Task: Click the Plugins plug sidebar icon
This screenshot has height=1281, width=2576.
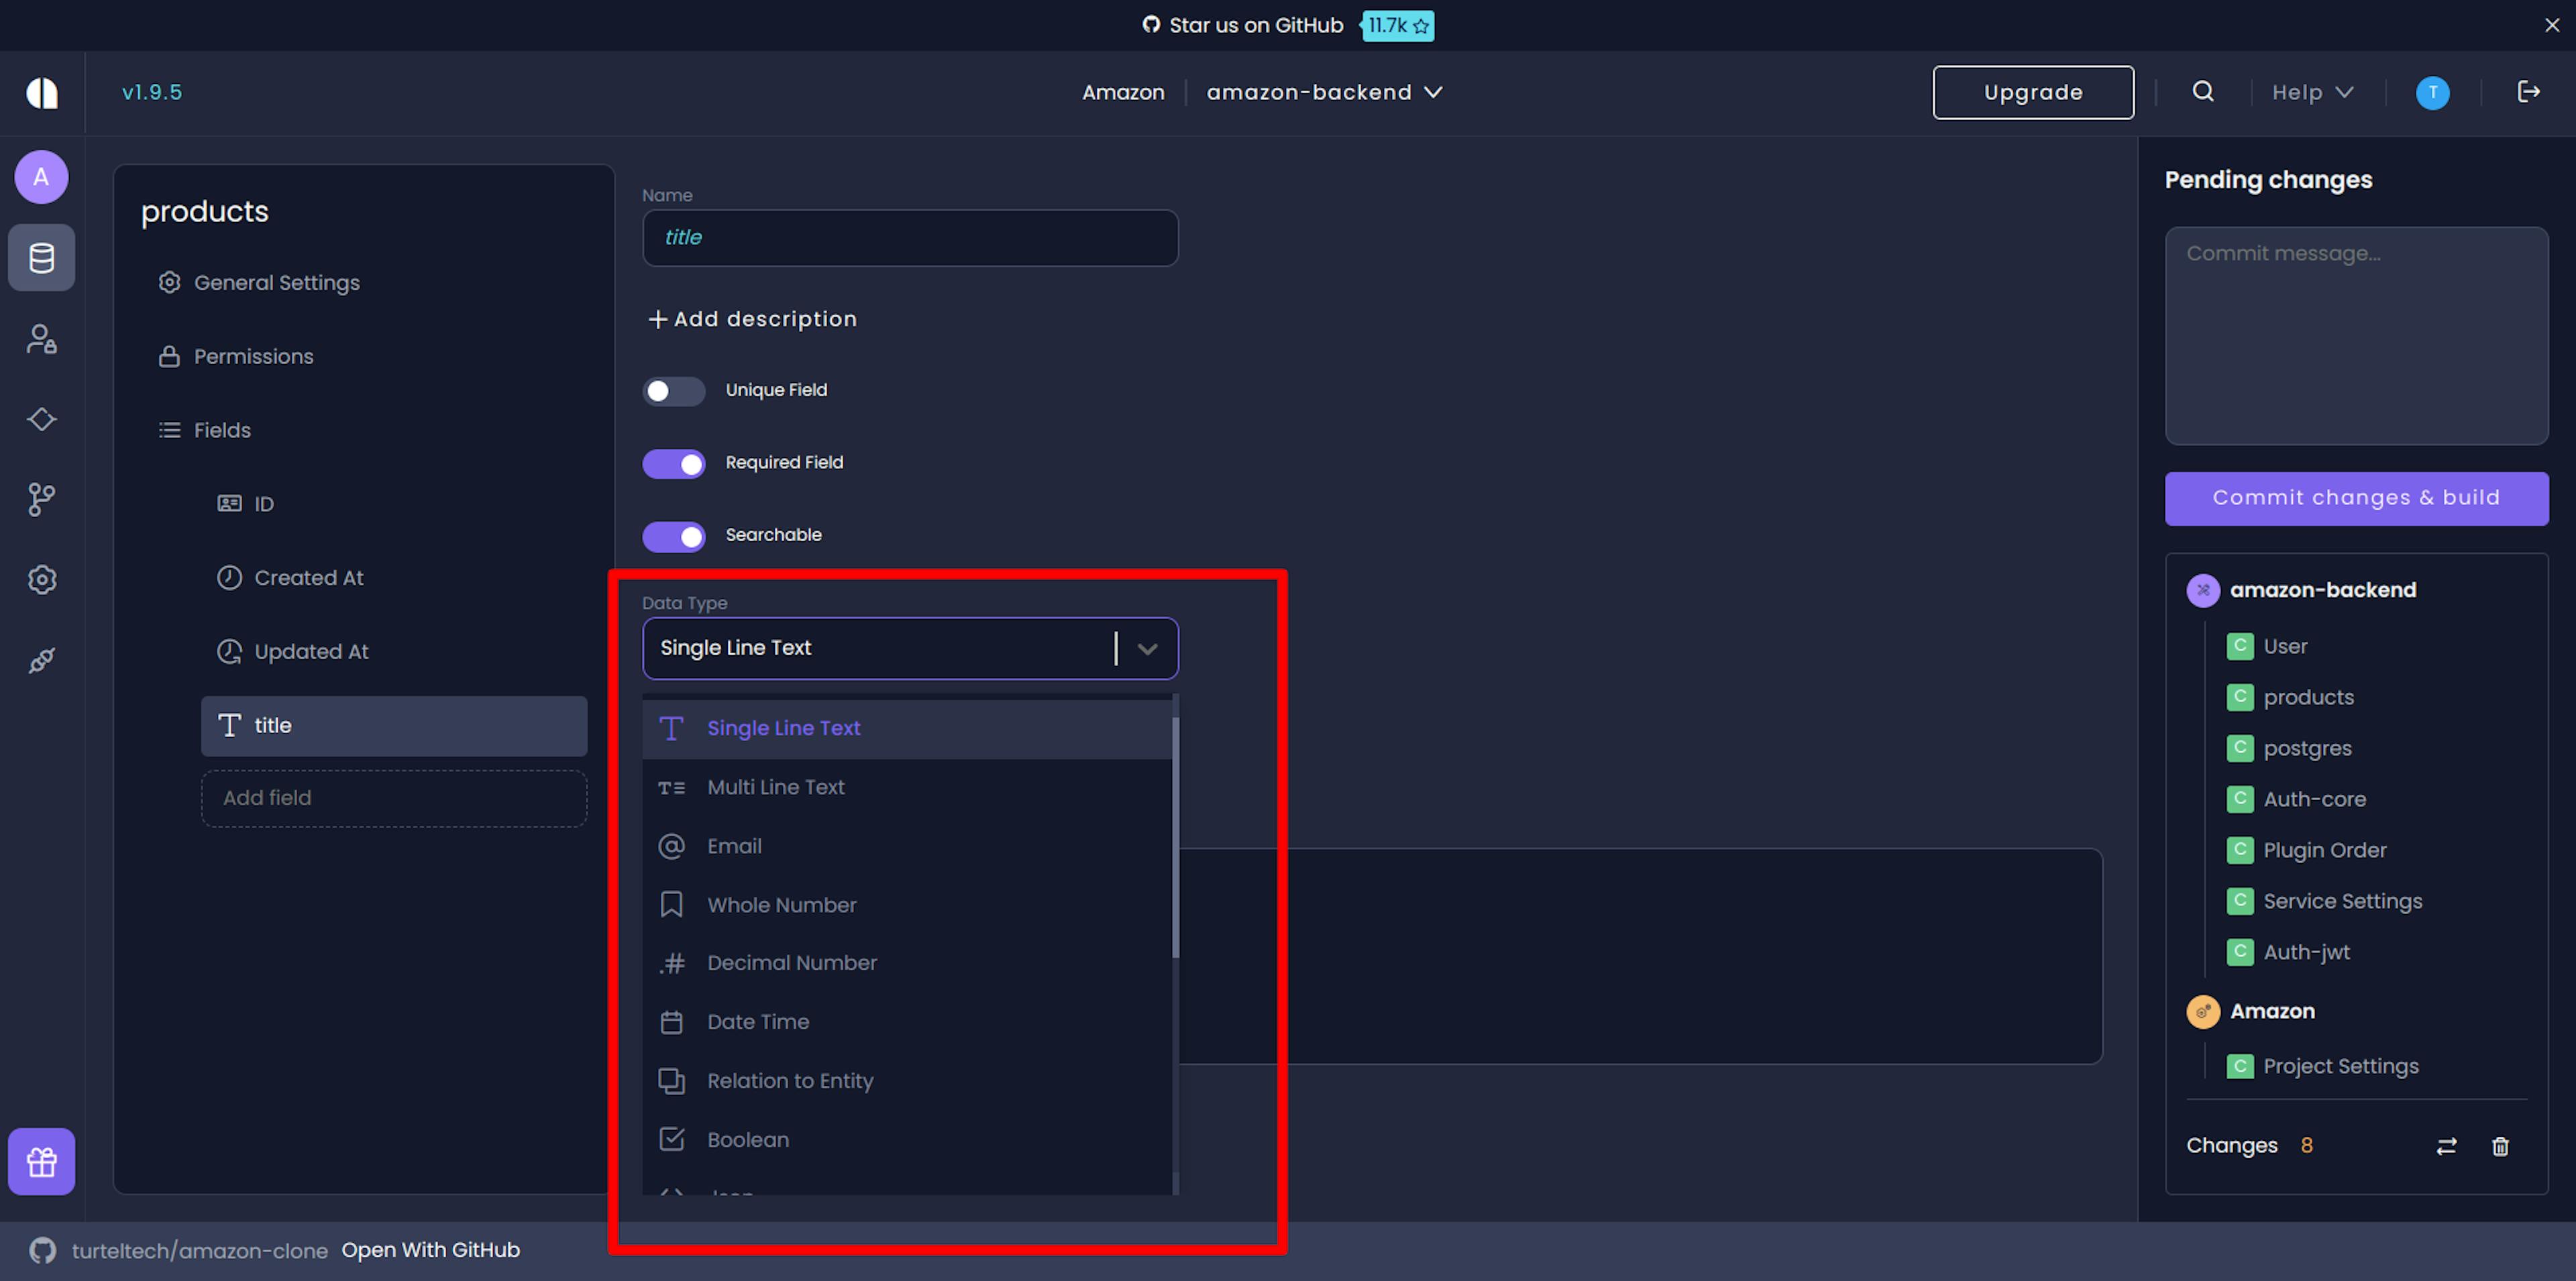Action: click(x=41, y=660)
